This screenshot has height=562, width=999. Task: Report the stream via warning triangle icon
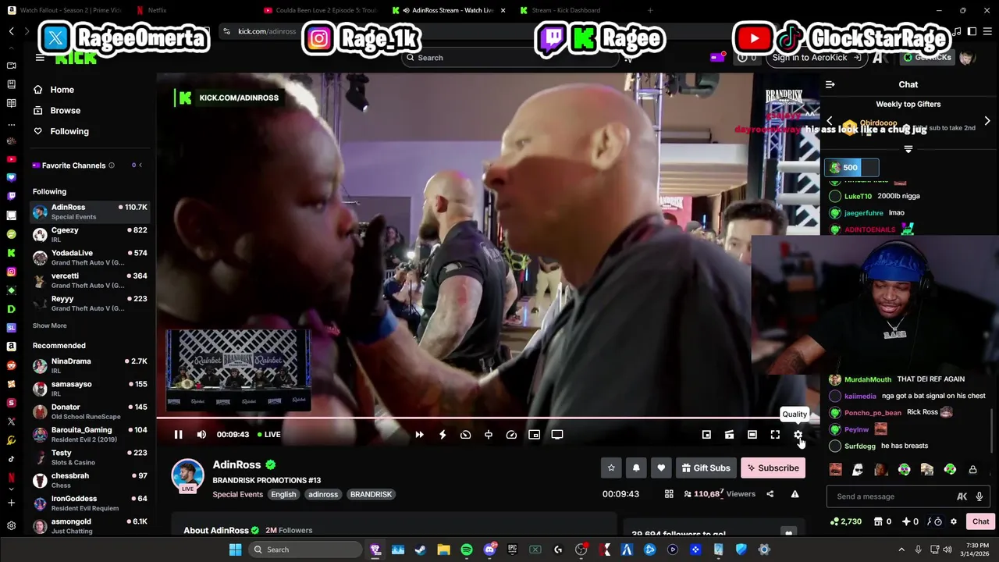(x=795, y=494)
